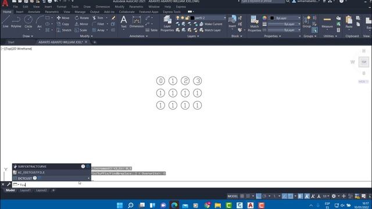Open the color wheel in Properties panel
Image resolution: width=372 pixels, height=209 pixels.
click(264, 18)
